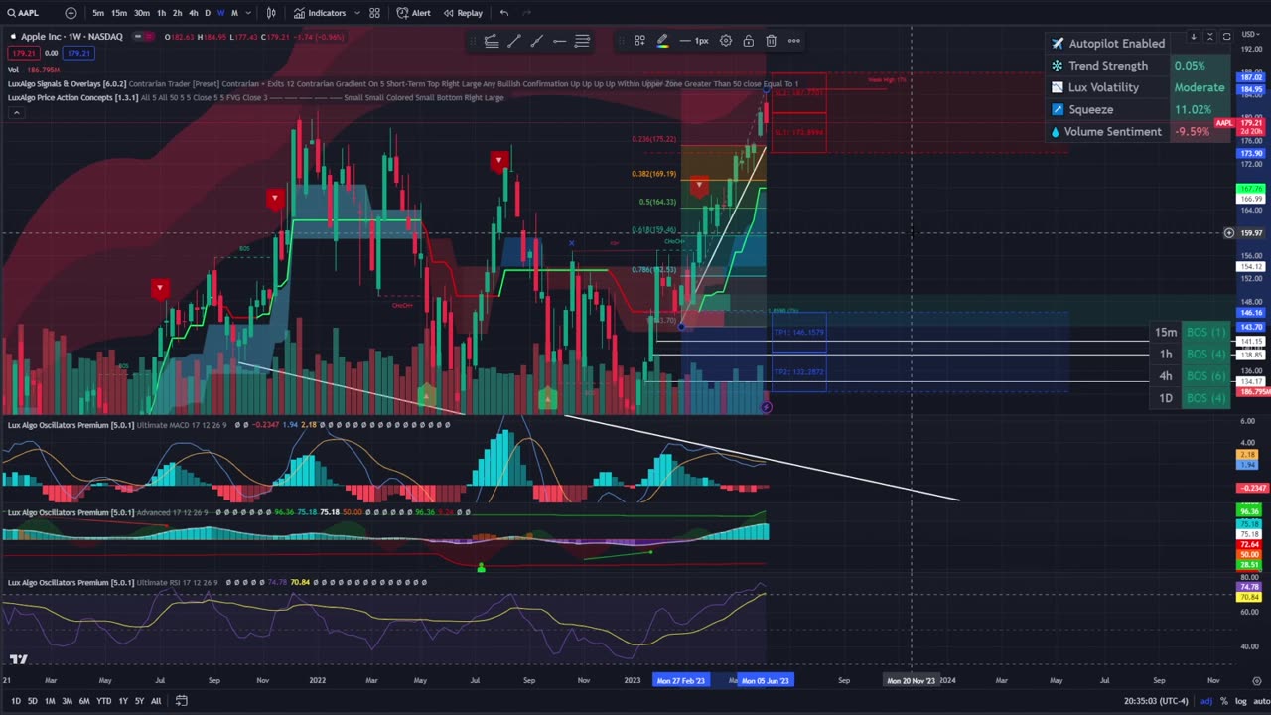The height and width of the screenshot is (715, 1271).
Task: Select the ray line drawing tool
Action: (x=536, y=41)
